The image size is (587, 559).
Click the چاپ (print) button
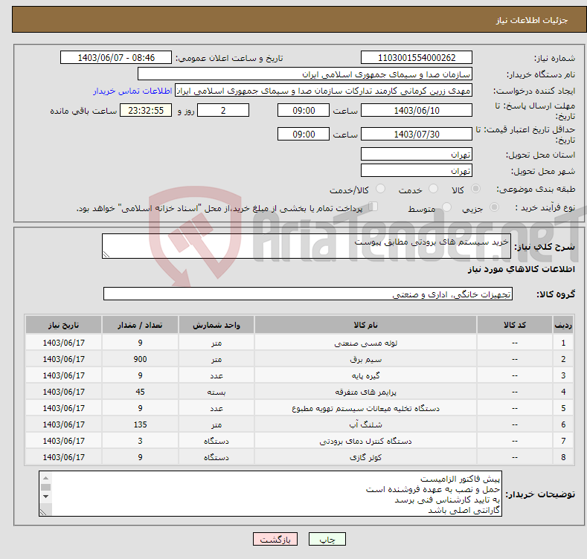[x=327, y=539]
